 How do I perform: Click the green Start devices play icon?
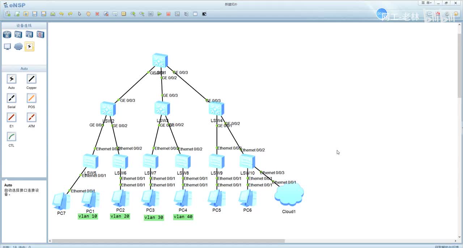(x=160, y=14)
